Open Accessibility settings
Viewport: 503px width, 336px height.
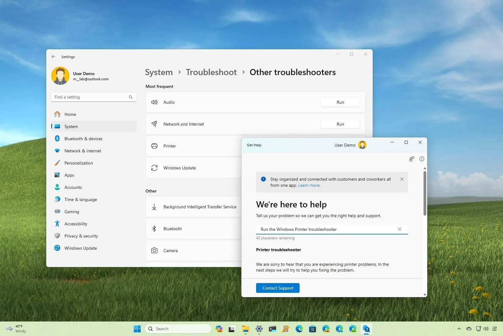click(x=94, y=224)
